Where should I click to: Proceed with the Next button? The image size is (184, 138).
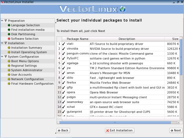[x=176, y=130]
